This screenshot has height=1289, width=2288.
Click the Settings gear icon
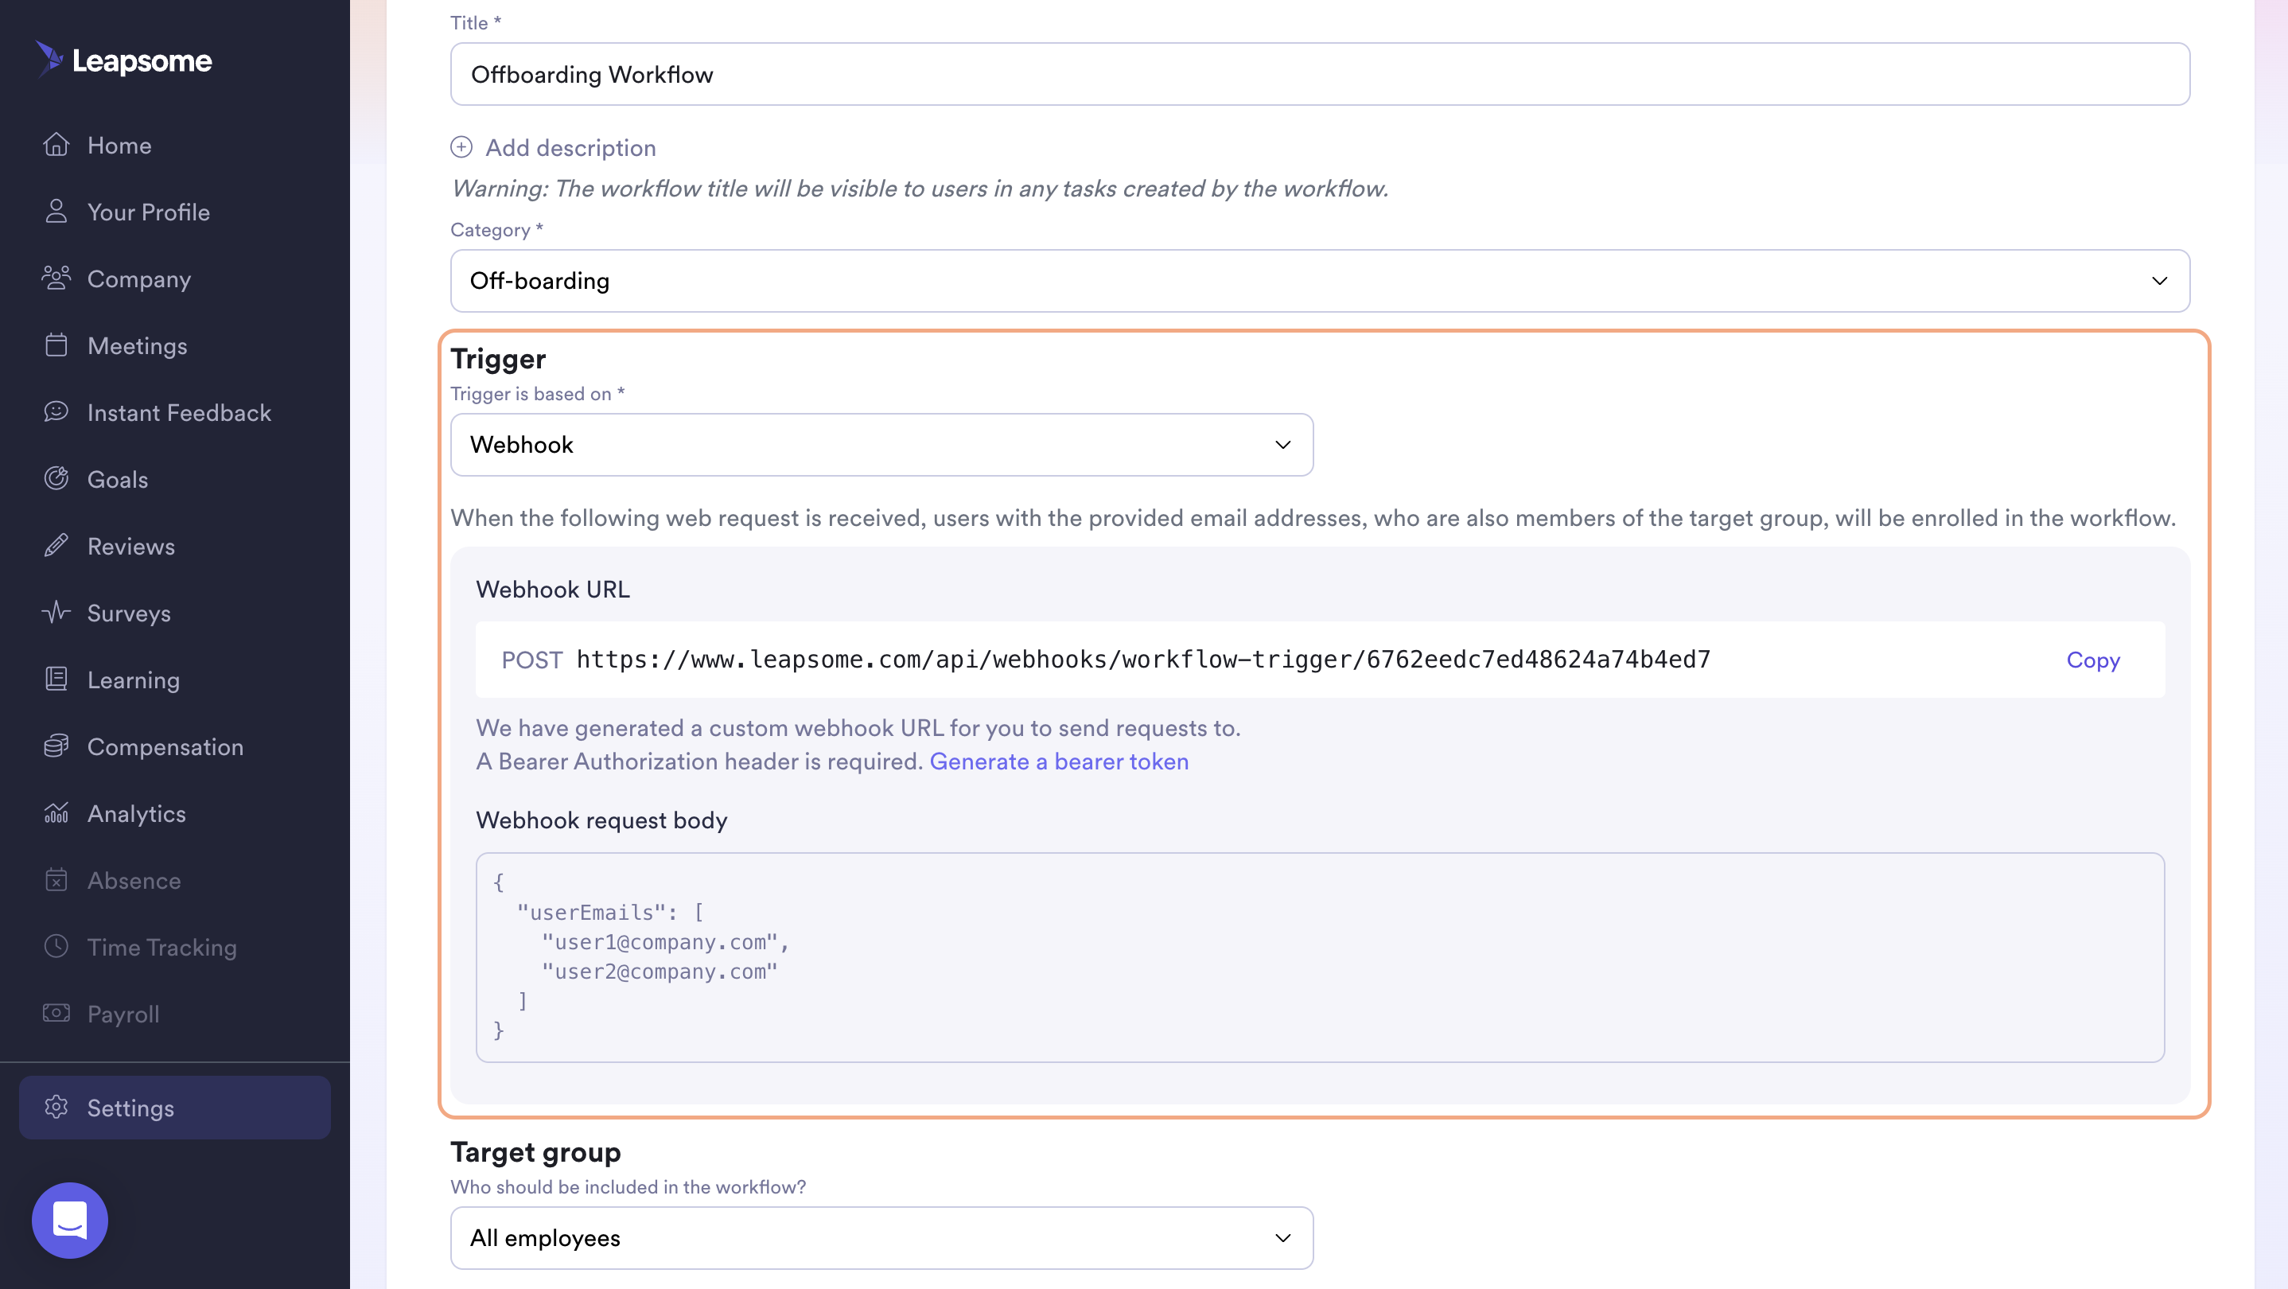pyautogui.click(x=56, y=1107)
